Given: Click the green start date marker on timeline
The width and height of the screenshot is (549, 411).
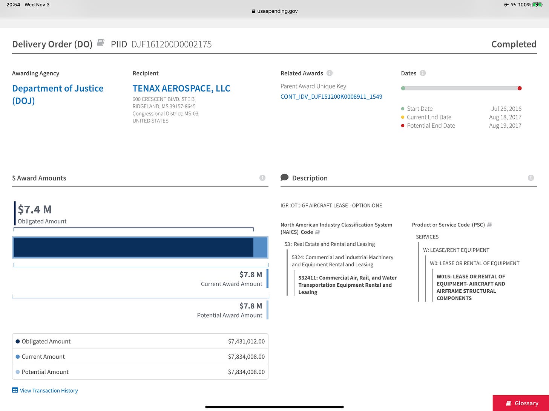Looking at the screenshot, I should point(403,88).
